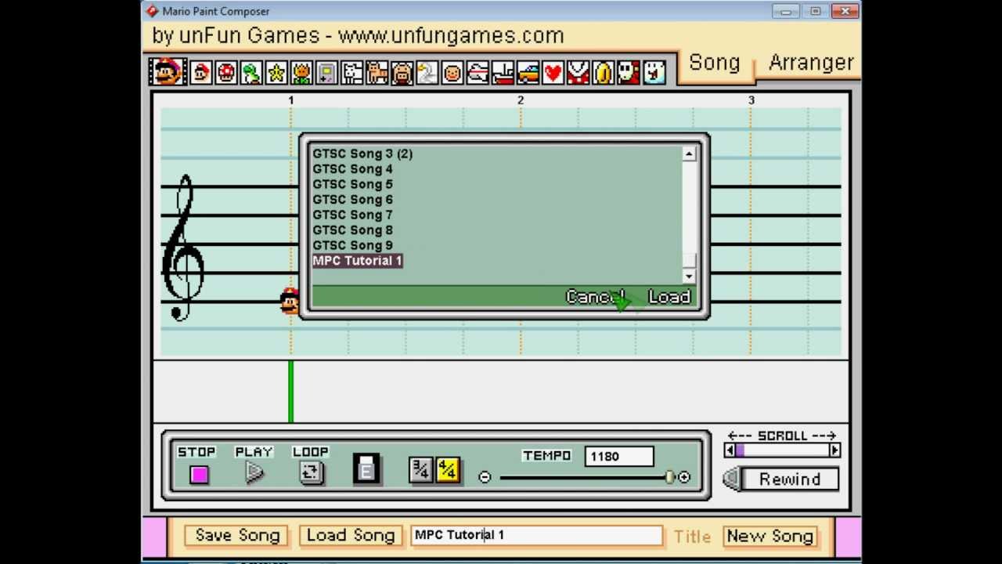1002x564 pixels.
Task: Click measure marker 2 above the staff
Action: (x=520, y=100)
